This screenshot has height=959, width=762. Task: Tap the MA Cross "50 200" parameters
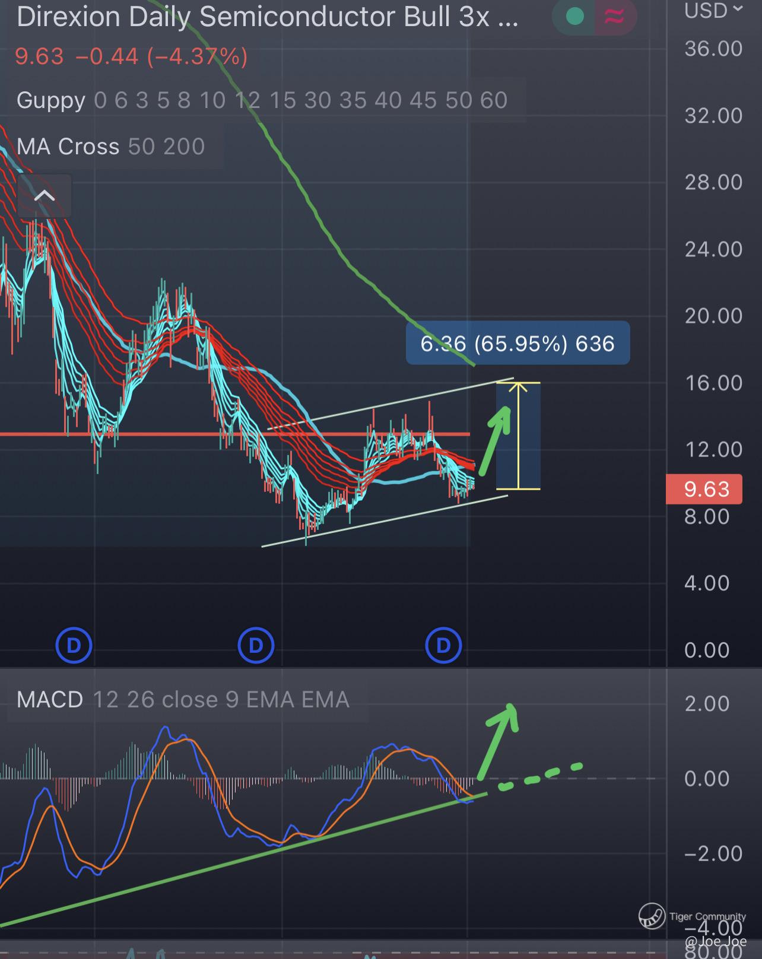tap(166, 147)
